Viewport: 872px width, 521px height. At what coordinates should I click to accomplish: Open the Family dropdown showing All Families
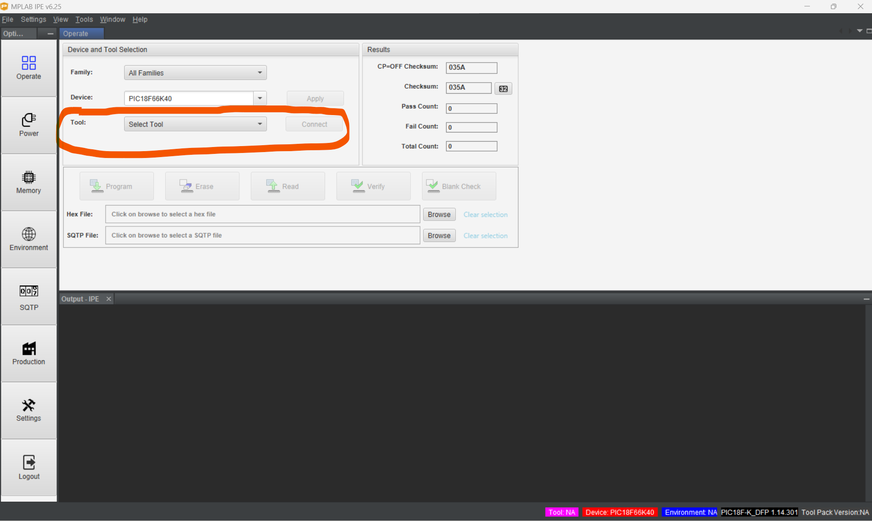click(195, 72)
